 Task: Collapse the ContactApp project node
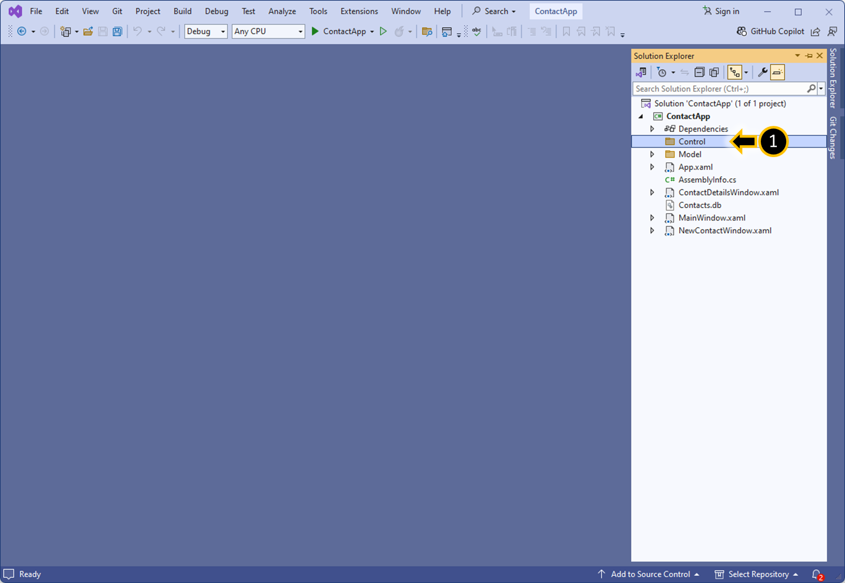click(641, 116)
